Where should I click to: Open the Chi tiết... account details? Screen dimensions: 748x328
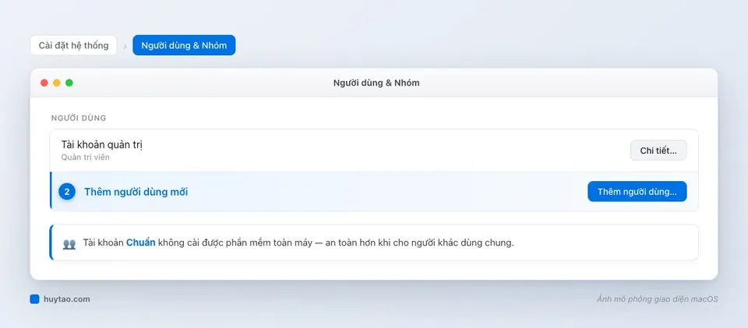pyautogui.click(x=658, y=151)
